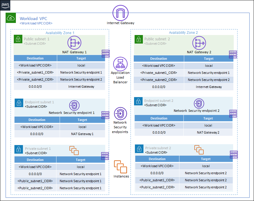This screenshot has width=254, height=201.
Task: Click the Network Security endpoint 2 icon
Action: (199, 104)
